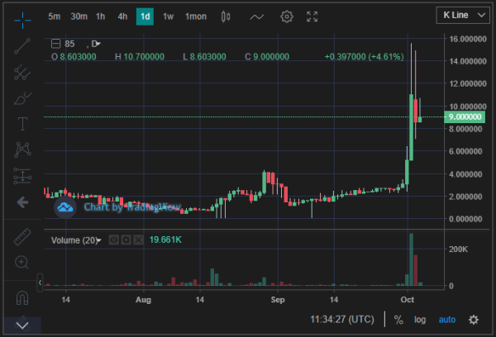496x337 pixels.
Task: Choose the pitchfork drawing tool
Action: [22, 73]
